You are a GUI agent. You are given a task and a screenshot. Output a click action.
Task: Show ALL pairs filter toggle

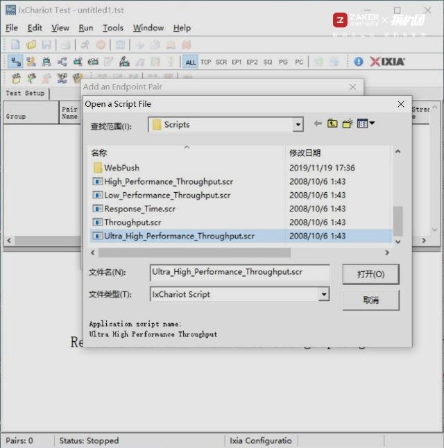[x=191, y=62]
